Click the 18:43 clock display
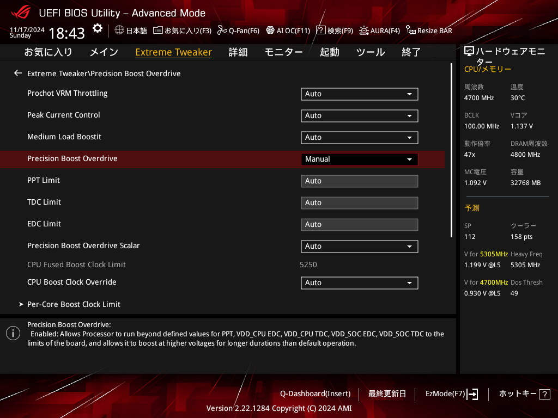Viewport: 558px width, 418px height. tap(66, 33)
